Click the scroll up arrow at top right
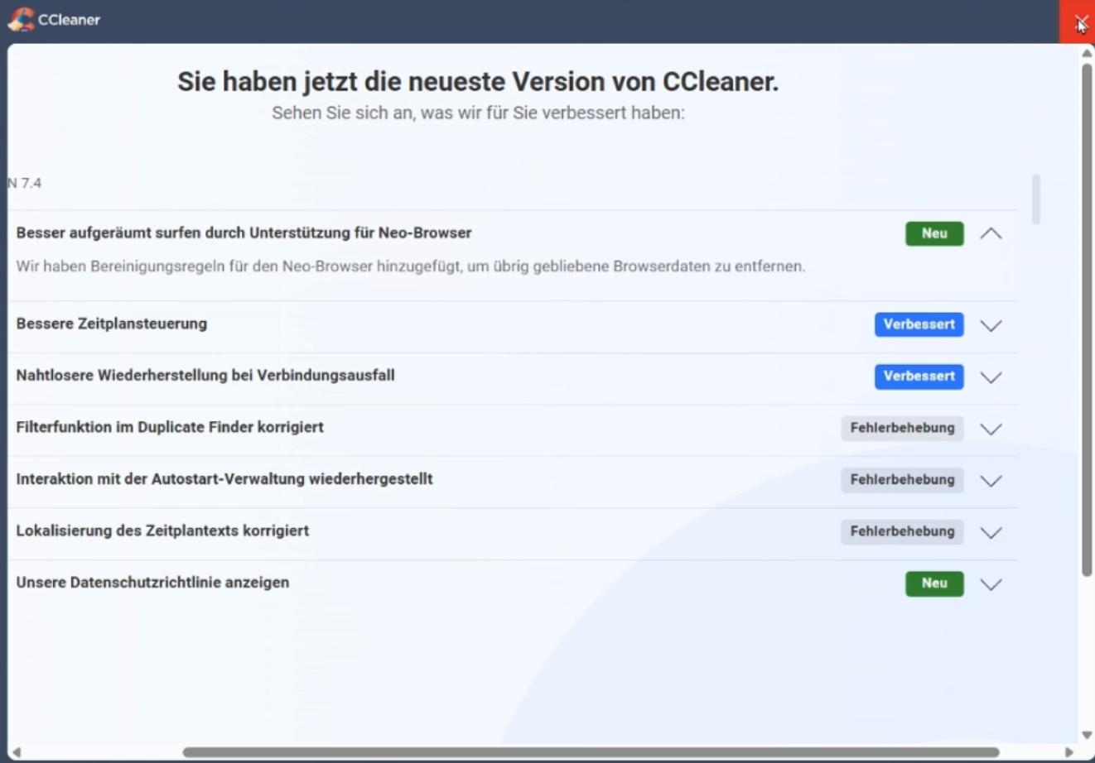Screen dimensions: 1095x763 1087,53
